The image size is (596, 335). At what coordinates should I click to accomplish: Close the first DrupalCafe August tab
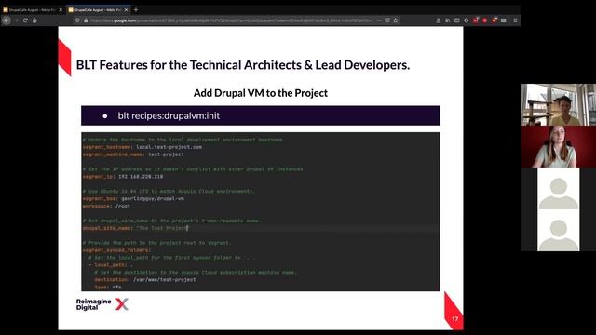(x=61, y=10)
